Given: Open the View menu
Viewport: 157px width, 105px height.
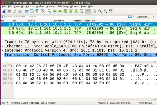Looking at the screenshot, I should (x=16, y=6).
